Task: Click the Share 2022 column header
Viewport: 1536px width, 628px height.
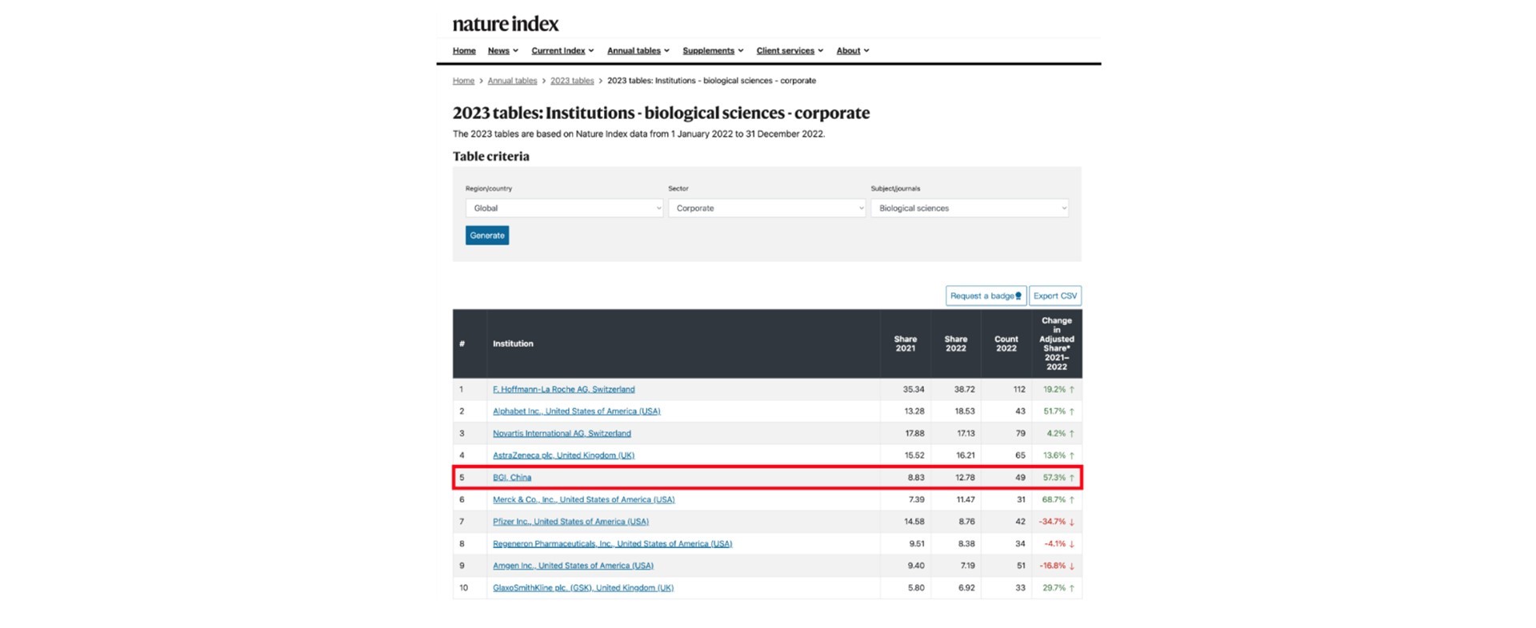Action: point(955,344)
